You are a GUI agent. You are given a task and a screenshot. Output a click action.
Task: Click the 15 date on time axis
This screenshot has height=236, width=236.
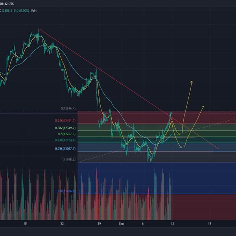(25, 224)
